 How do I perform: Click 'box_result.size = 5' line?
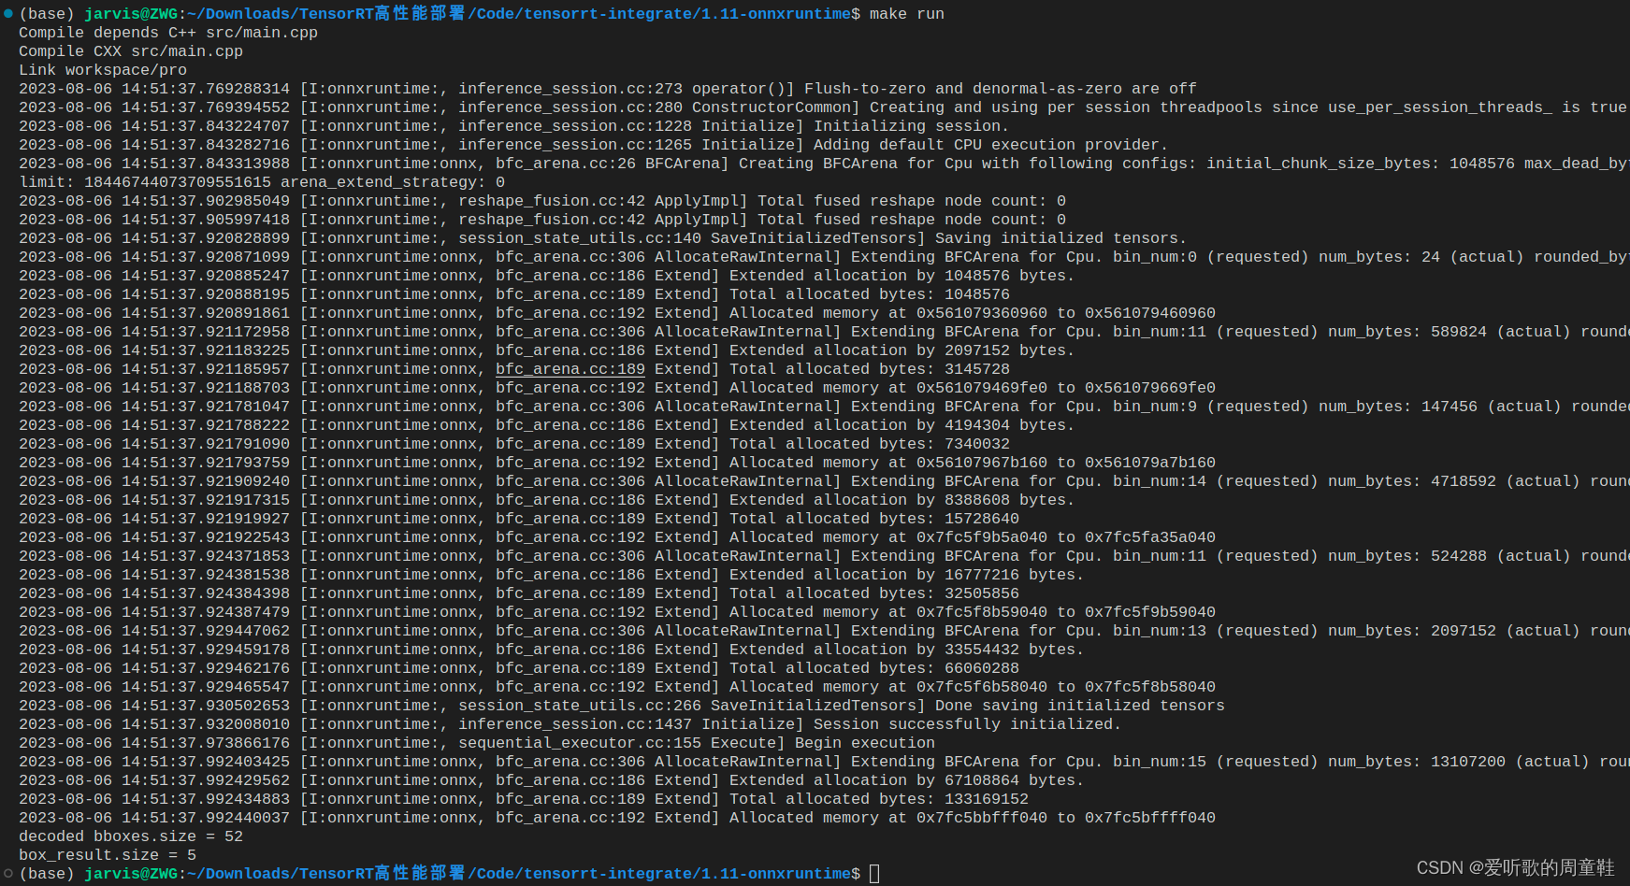[x=108, y=855]
